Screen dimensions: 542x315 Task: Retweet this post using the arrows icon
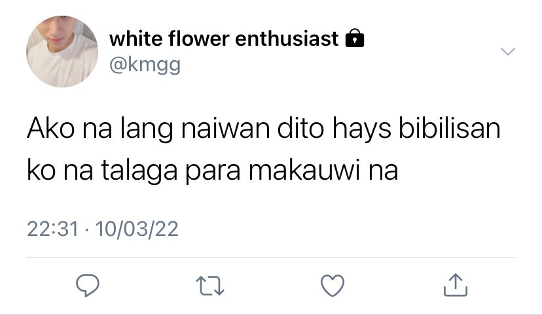tap(210, 286)
